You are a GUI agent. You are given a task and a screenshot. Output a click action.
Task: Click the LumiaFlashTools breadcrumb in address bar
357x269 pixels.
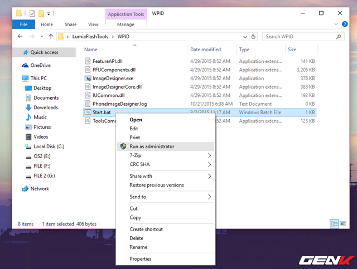tap(86, 37)
